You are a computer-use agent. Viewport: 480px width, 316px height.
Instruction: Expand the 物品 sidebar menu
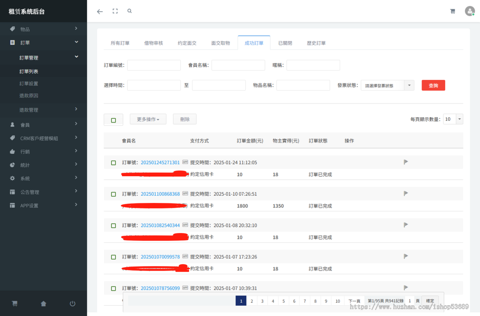click(43, 29)
